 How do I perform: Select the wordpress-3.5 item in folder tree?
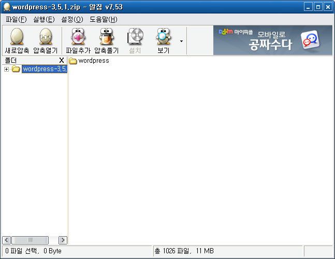click(x=45, y=69)
